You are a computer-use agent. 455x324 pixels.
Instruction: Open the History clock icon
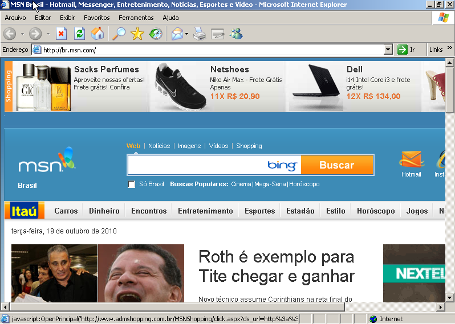point(156,34)
